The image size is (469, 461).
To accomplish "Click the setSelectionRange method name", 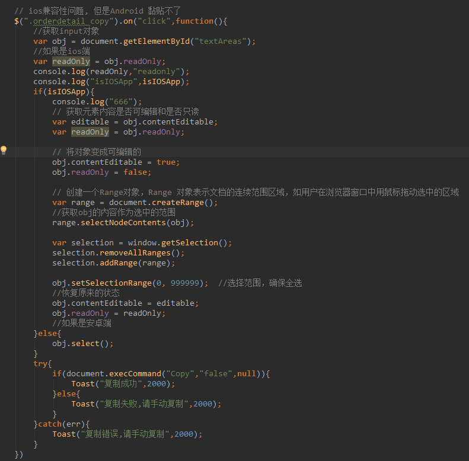I will point(111,283).
